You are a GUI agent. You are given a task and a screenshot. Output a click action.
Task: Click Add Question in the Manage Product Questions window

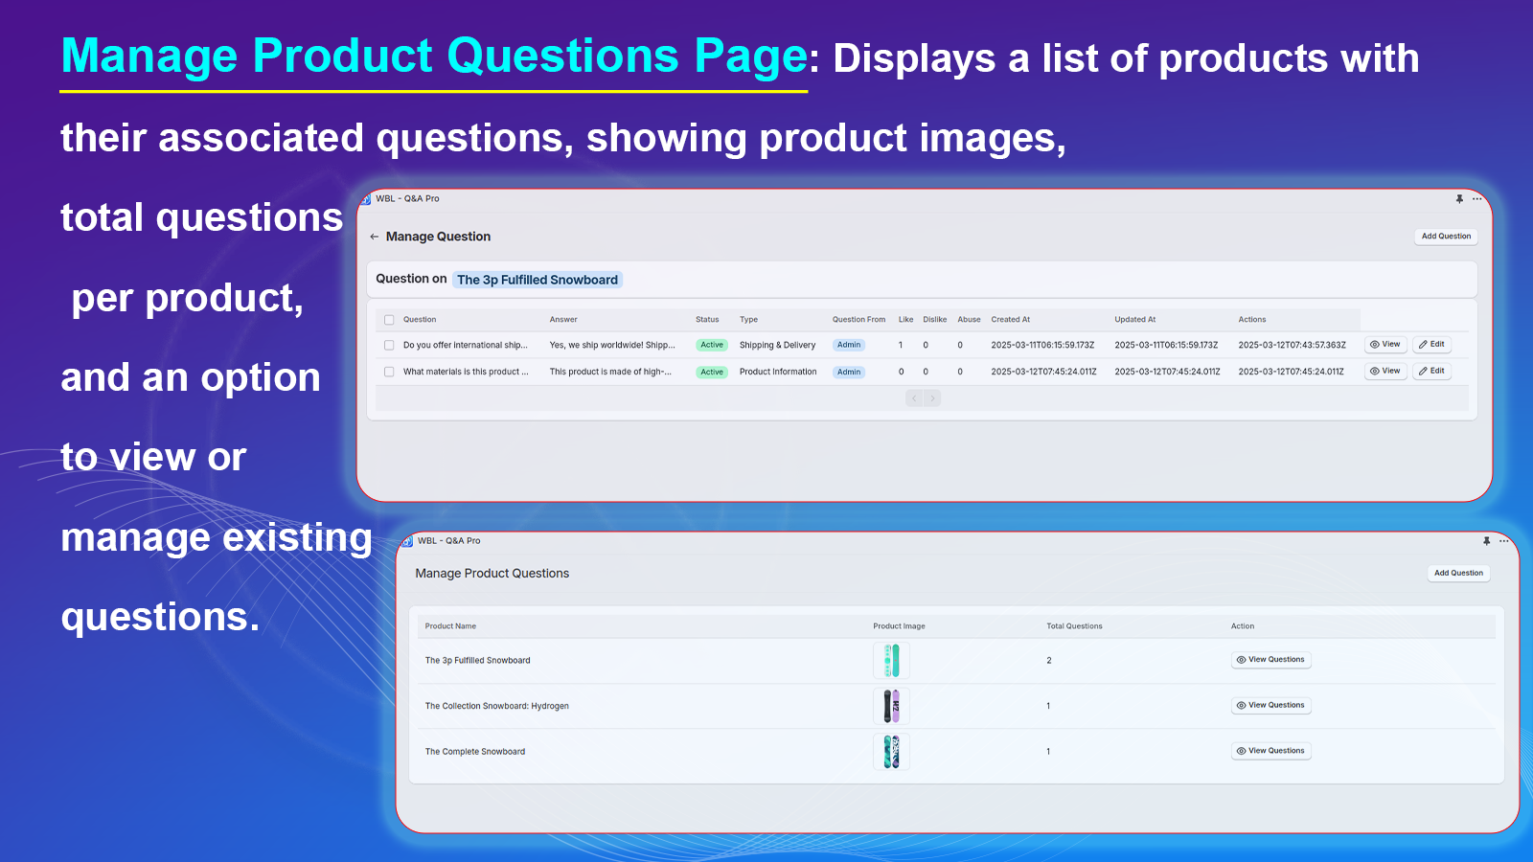(x=1458, y=574)
